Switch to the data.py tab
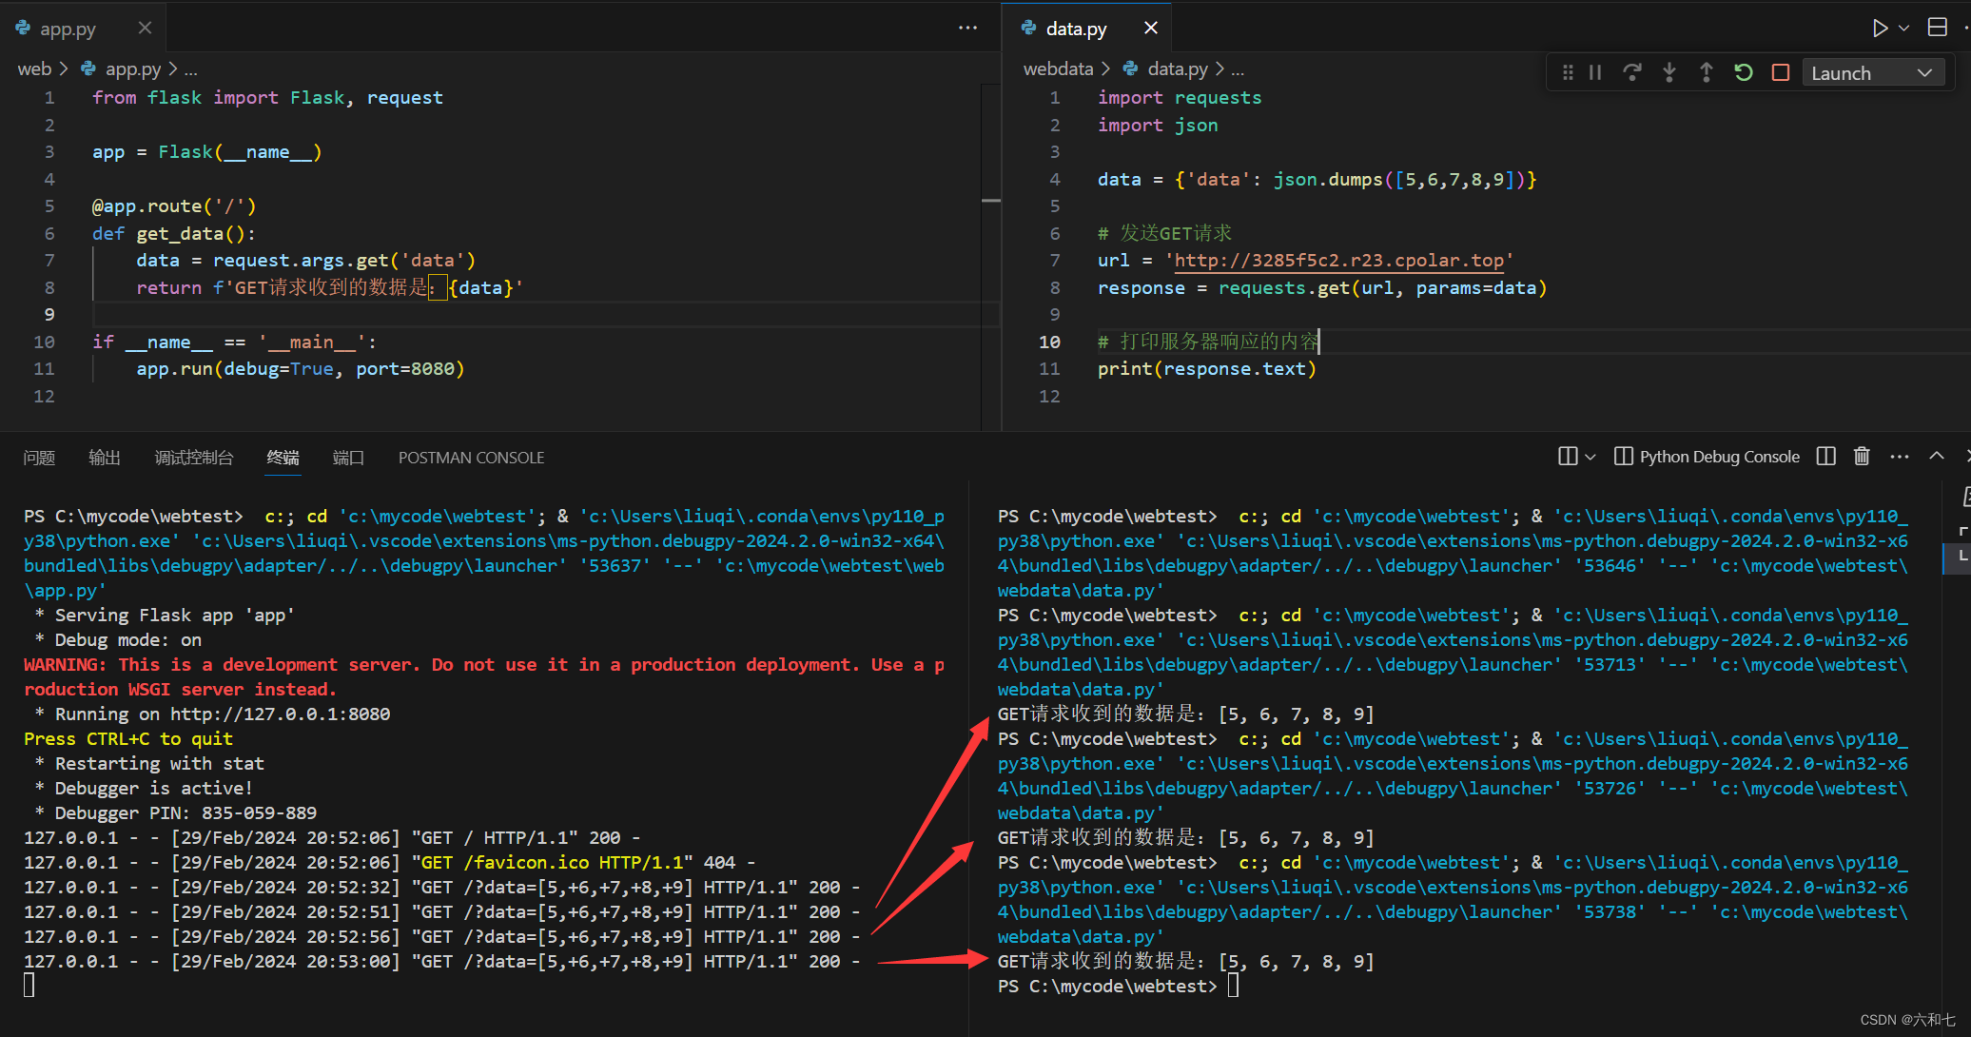This screenshot has width=1971, height=1037. 1076,29
